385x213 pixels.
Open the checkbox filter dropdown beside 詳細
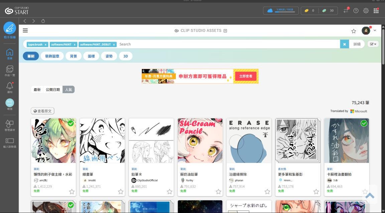point(373,44)
